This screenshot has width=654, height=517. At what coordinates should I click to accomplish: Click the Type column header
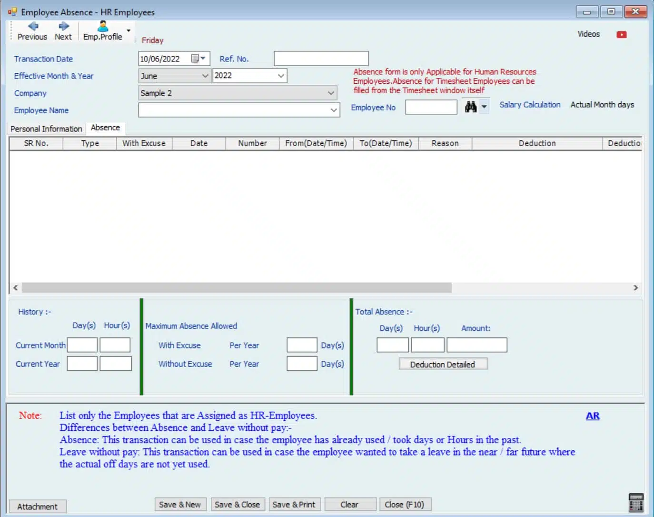pyautogui.click(x=90, y=143)
